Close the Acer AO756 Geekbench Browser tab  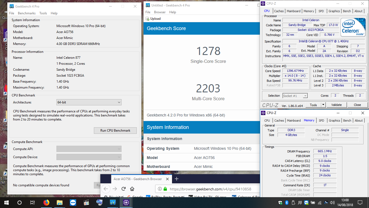point(168,179)
